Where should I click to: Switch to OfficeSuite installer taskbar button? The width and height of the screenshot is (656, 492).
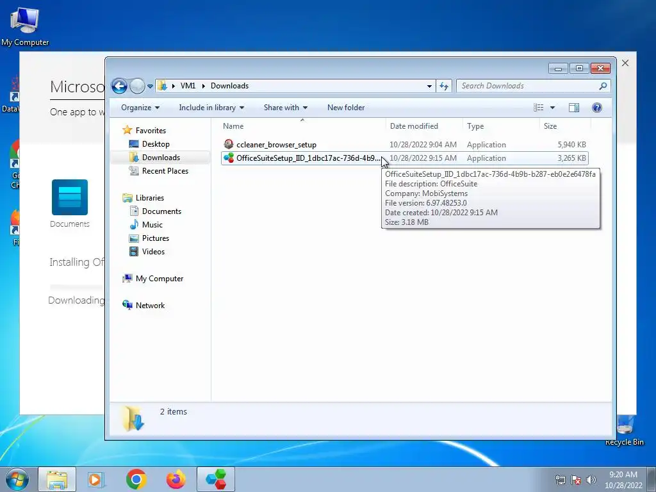(216, 479)
